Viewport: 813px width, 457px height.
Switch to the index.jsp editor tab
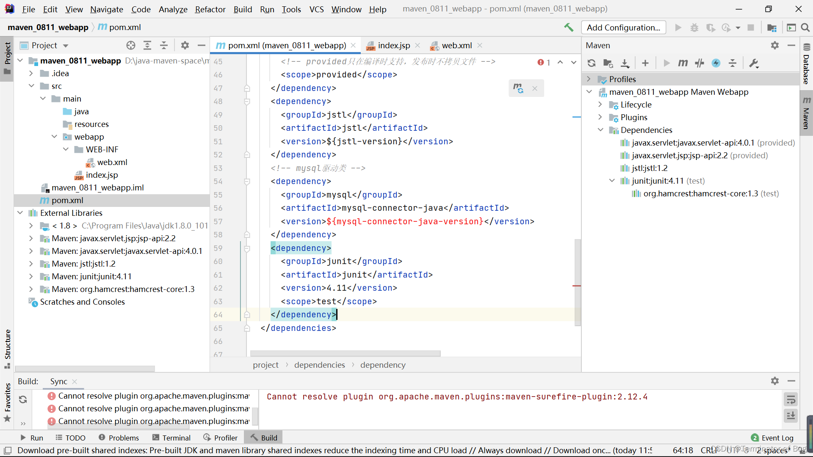(393, 45)
